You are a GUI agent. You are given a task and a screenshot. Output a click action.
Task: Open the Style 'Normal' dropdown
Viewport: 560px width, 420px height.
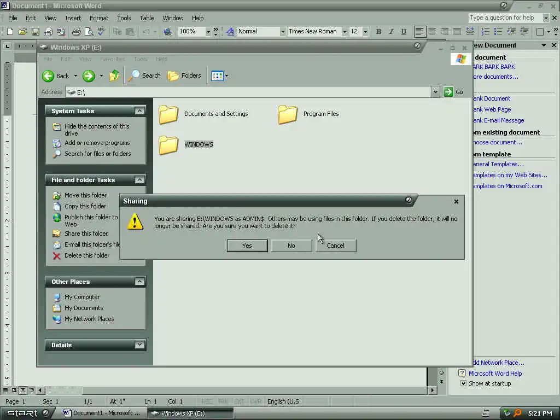point(283,32)
